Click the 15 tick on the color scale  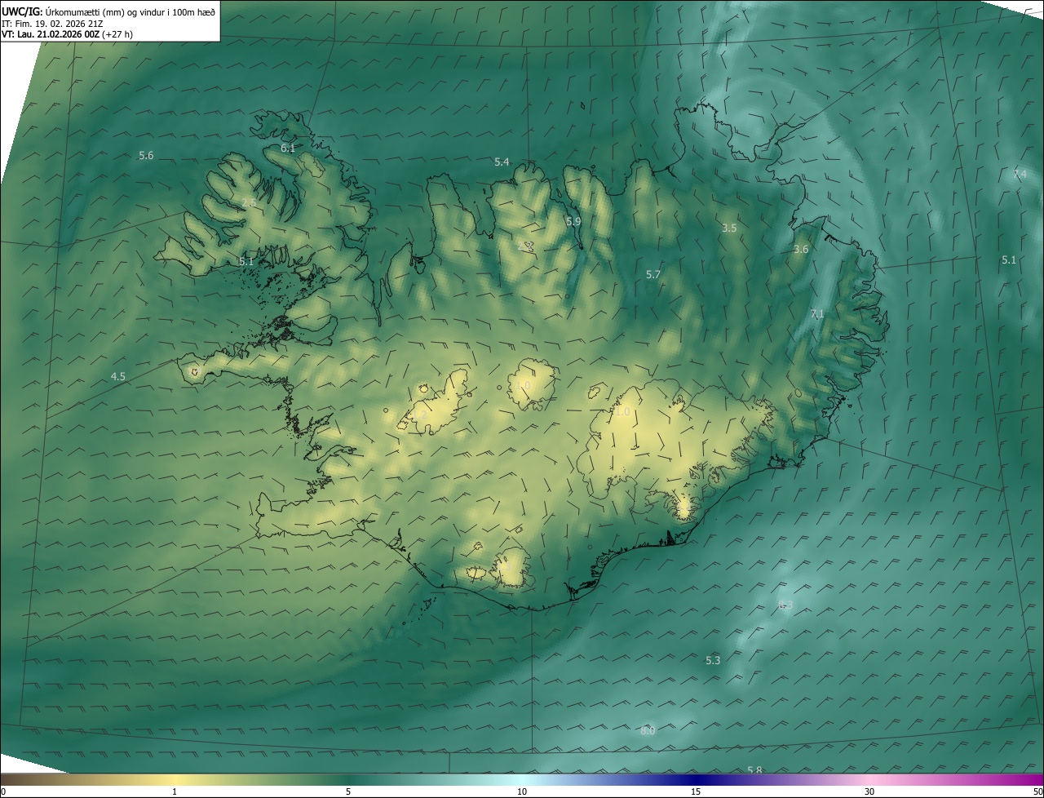pos(696,791)
